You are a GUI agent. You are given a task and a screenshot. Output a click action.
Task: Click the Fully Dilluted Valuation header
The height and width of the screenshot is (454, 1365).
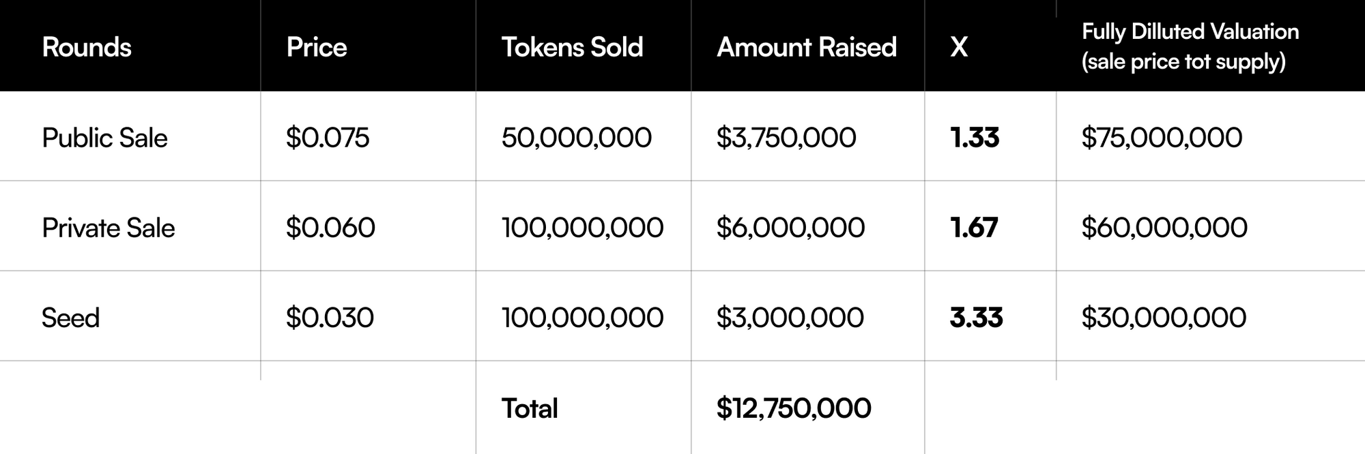(1190, 46)
